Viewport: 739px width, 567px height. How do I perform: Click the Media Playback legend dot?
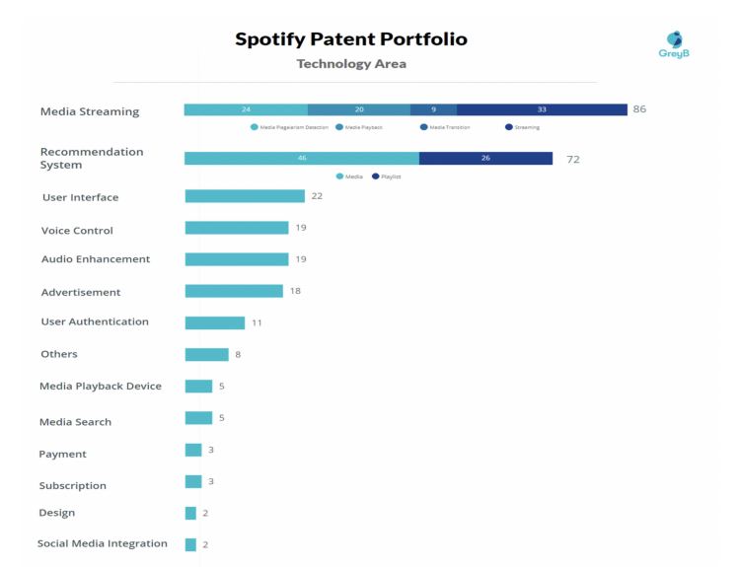point(339,127)
